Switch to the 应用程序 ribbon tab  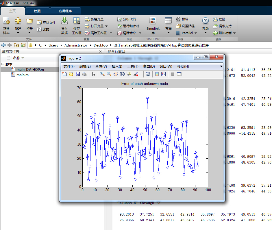coord(65,11)
